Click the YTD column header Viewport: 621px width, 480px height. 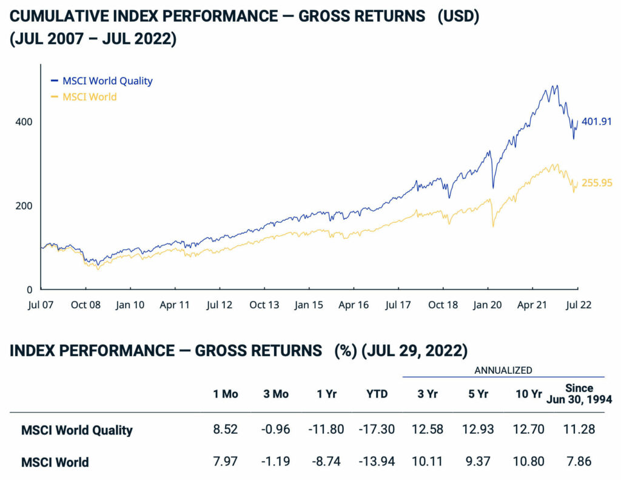click(377, 394)
